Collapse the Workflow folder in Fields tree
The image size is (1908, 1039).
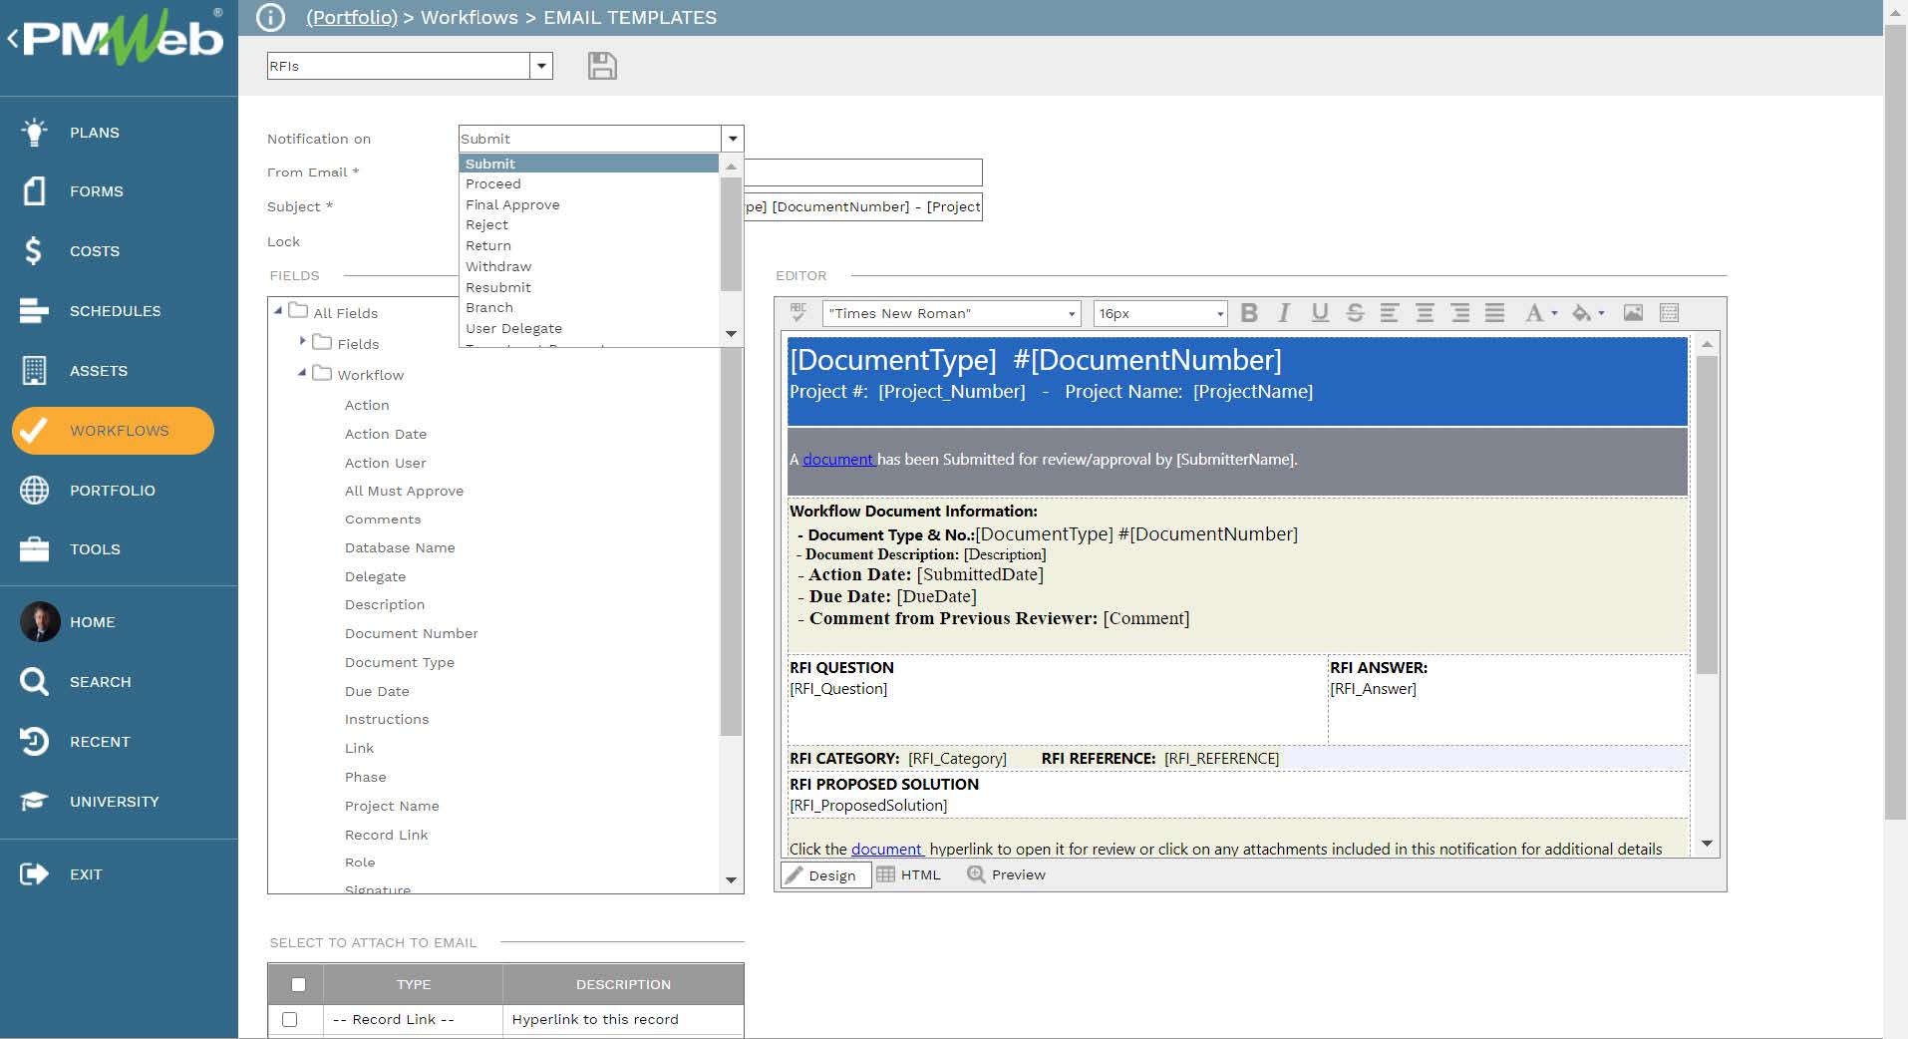[302, 374]
